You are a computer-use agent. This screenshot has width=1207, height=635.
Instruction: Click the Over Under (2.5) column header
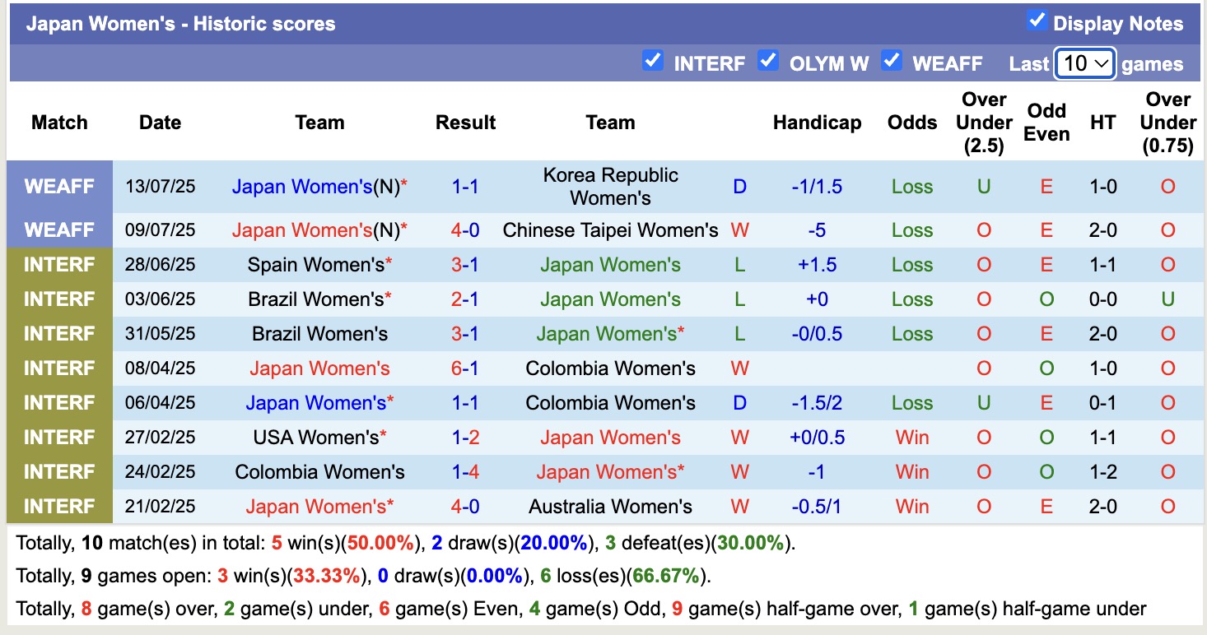[x=984, y=123]
